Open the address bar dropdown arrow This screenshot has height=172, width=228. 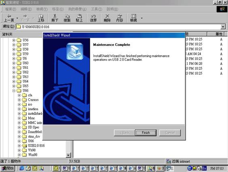223,27
